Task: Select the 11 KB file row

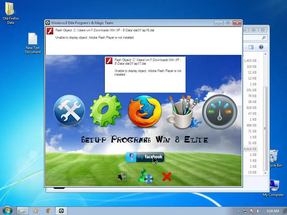Action: (250, 73)
